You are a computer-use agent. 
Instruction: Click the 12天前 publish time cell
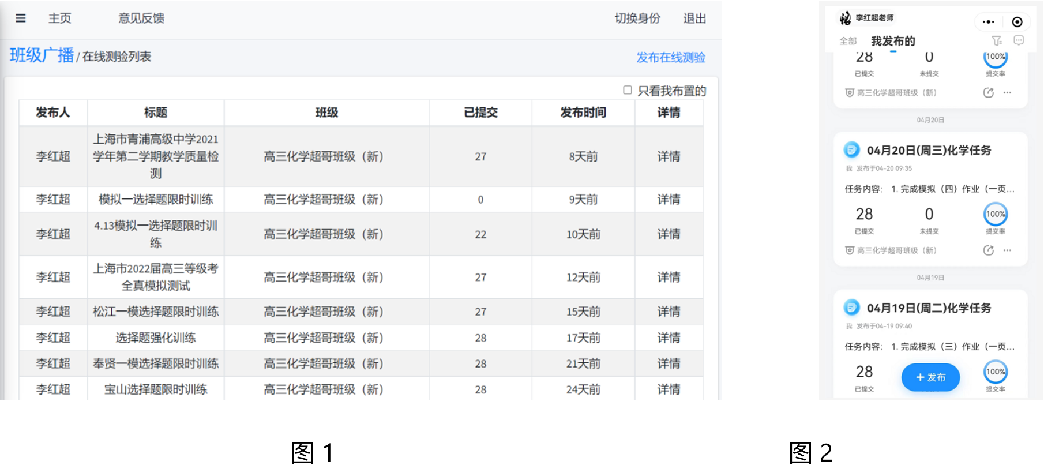tap(583, 277)
